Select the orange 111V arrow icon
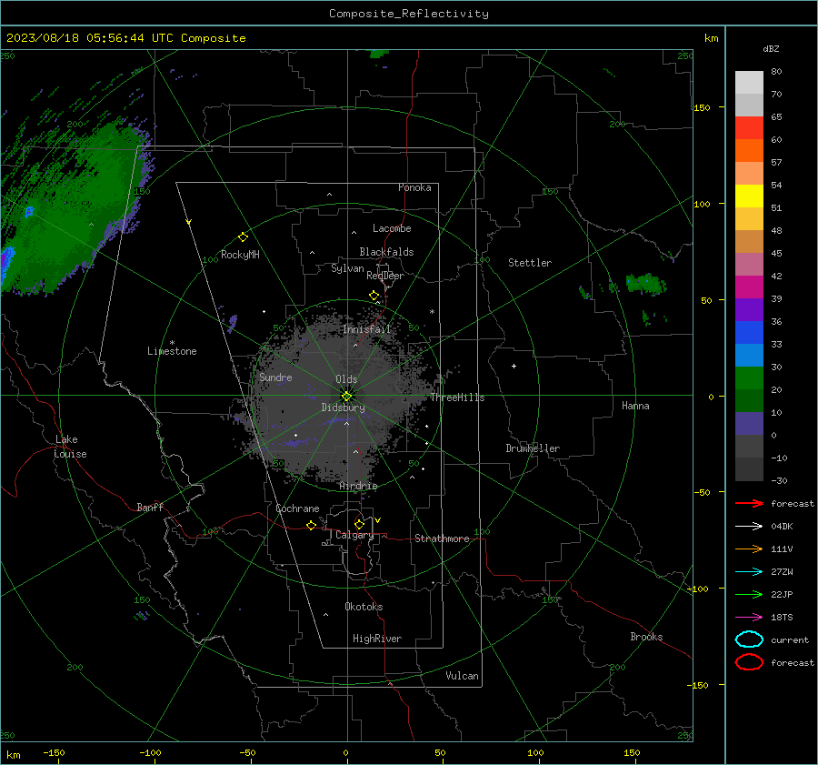Image resolution: width=818 pixels, height=765 pixels. pos(749,549)
